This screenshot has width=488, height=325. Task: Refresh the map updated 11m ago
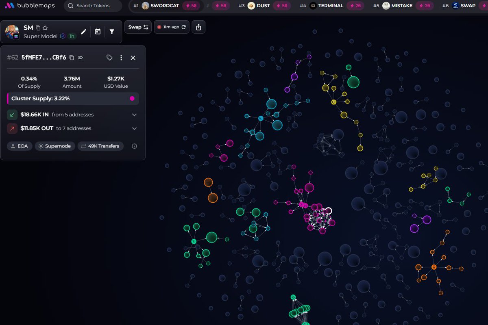coord(184,27)
